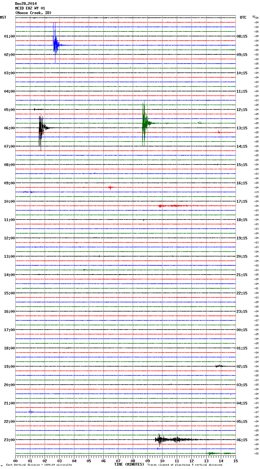Image resolution: width=260 pixels, height=469 pixels.
Task: Click the '17:15' UTC time label
Action: point(242,201)
